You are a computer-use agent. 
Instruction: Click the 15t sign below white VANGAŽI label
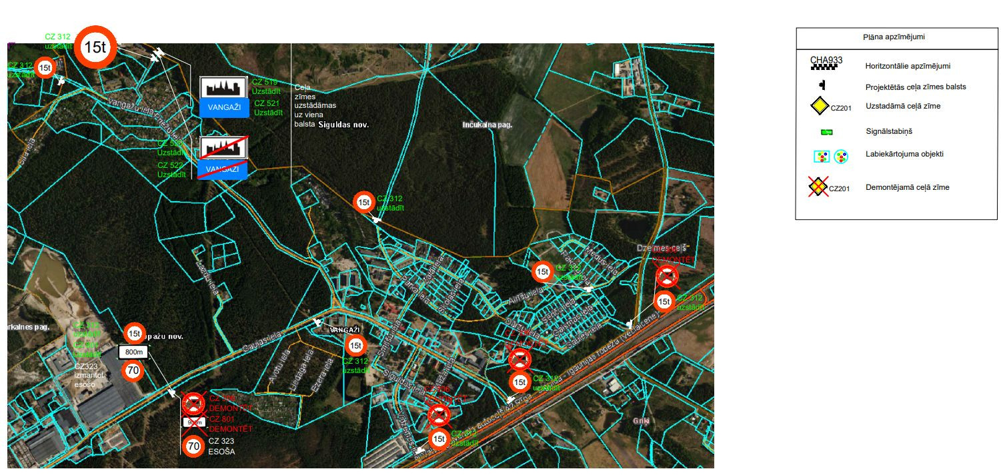coord(355,346)
